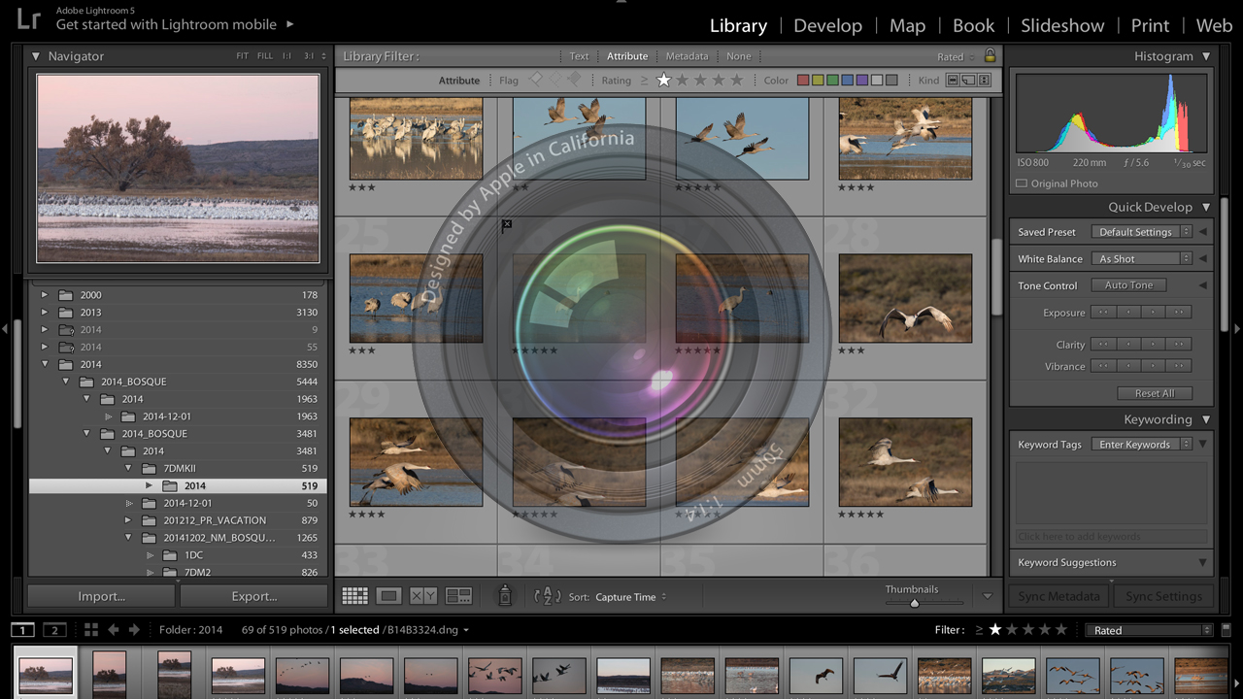Show main window button 1

coord(23,630)
